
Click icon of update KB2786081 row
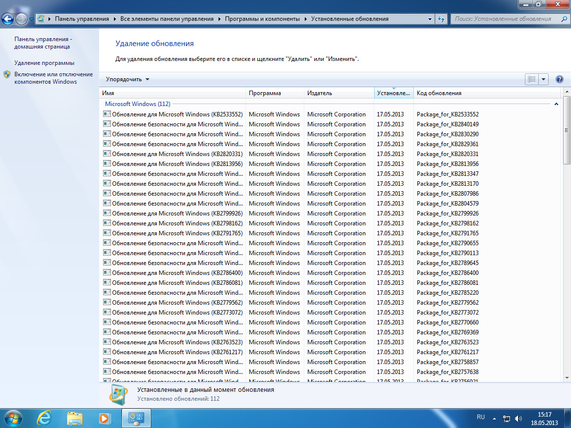point(107,282)
